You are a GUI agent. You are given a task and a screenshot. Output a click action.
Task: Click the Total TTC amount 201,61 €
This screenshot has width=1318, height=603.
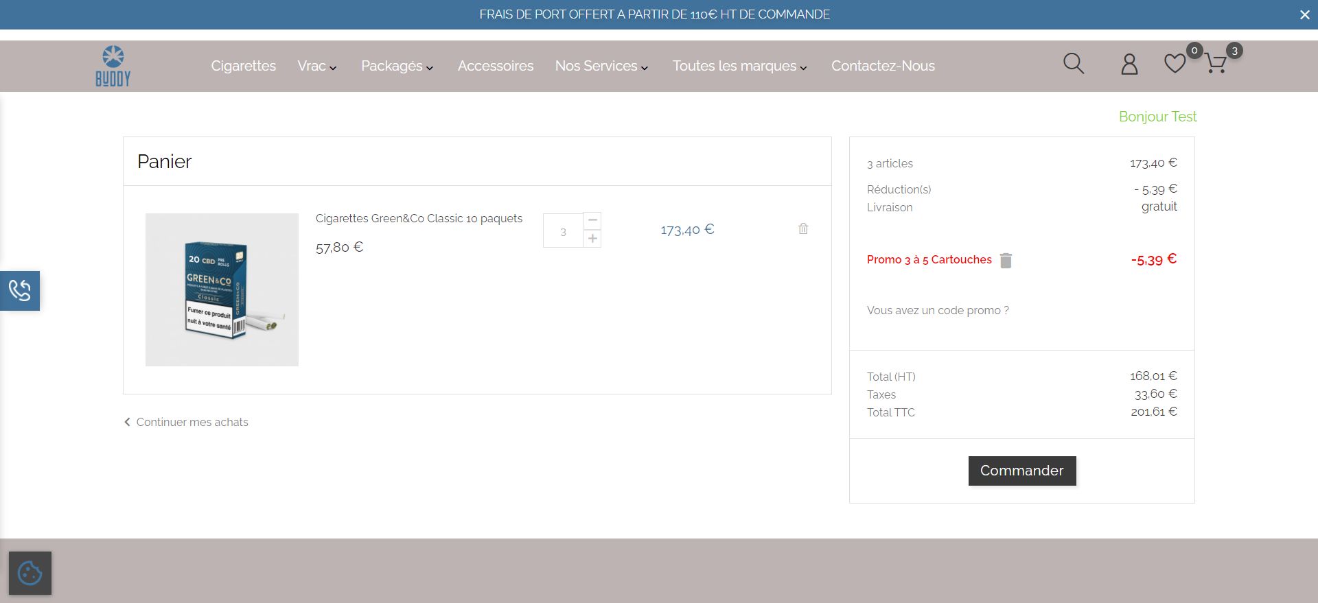pyautogui.click(x=1154, y=412)
